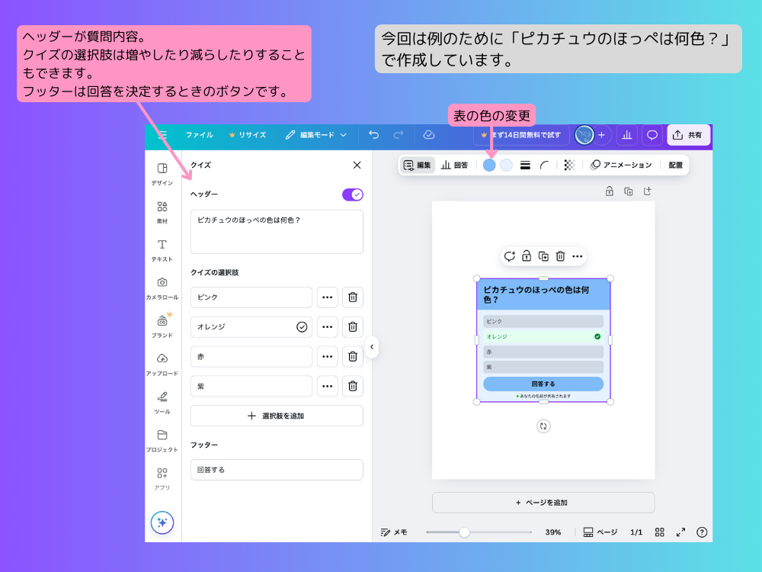Screen dimensions: 762x572
Task: Click the border weight icon in the toolbar
Action: click(524, 165)
